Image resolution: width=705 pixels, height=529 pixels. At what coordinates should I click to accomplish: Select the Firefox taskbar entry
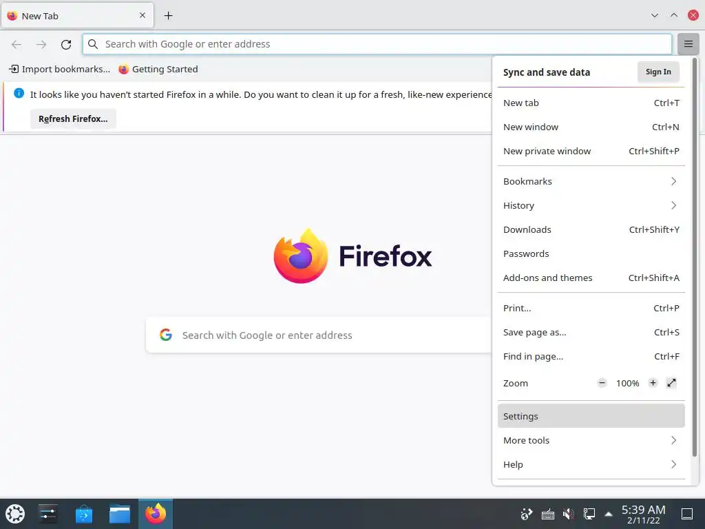pyautogui.click(x=156, y=514)
